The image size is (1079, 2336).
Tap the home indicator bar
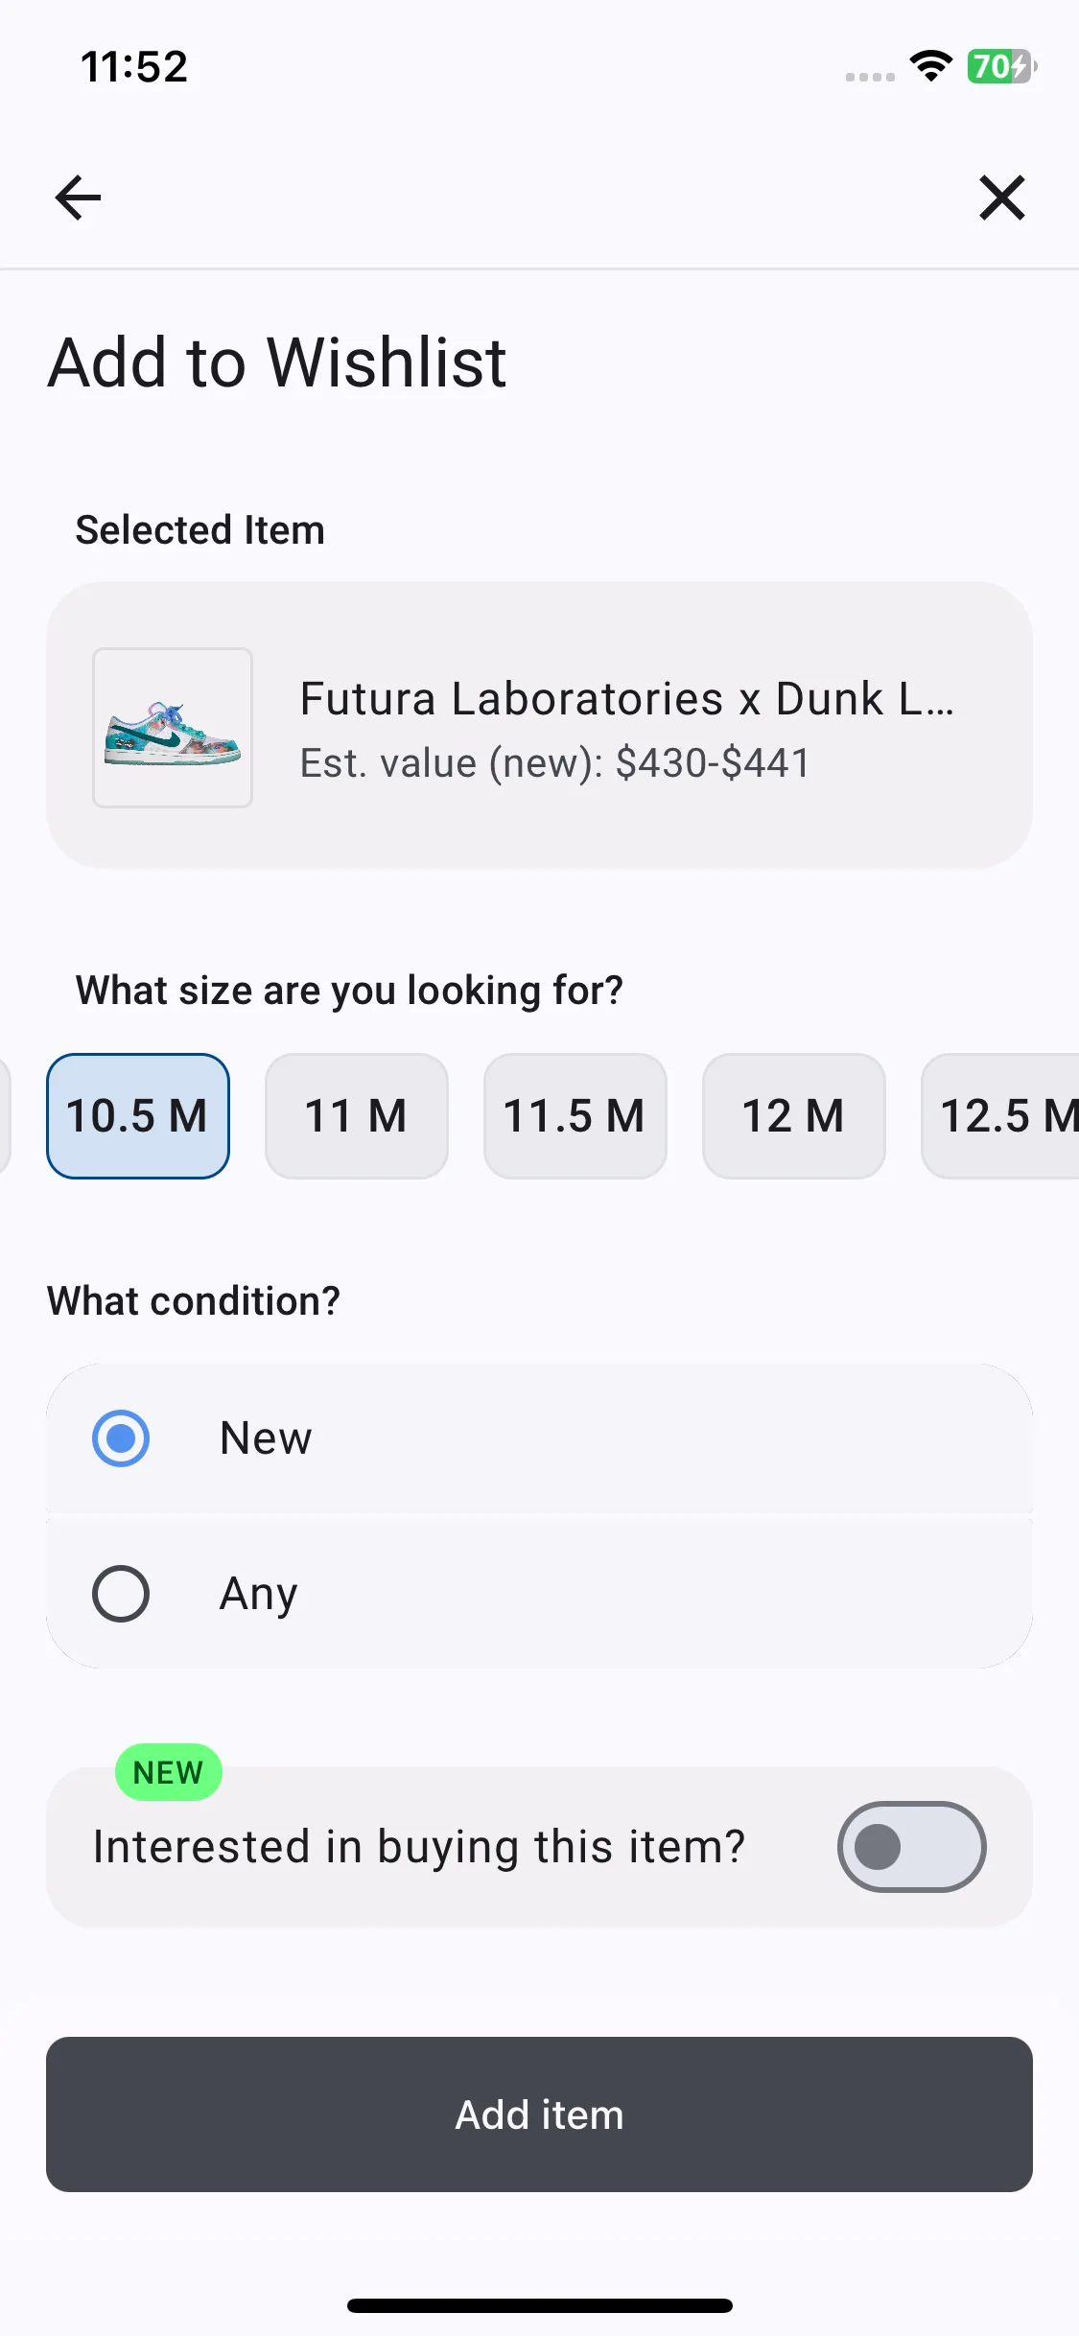point(539,2305)
